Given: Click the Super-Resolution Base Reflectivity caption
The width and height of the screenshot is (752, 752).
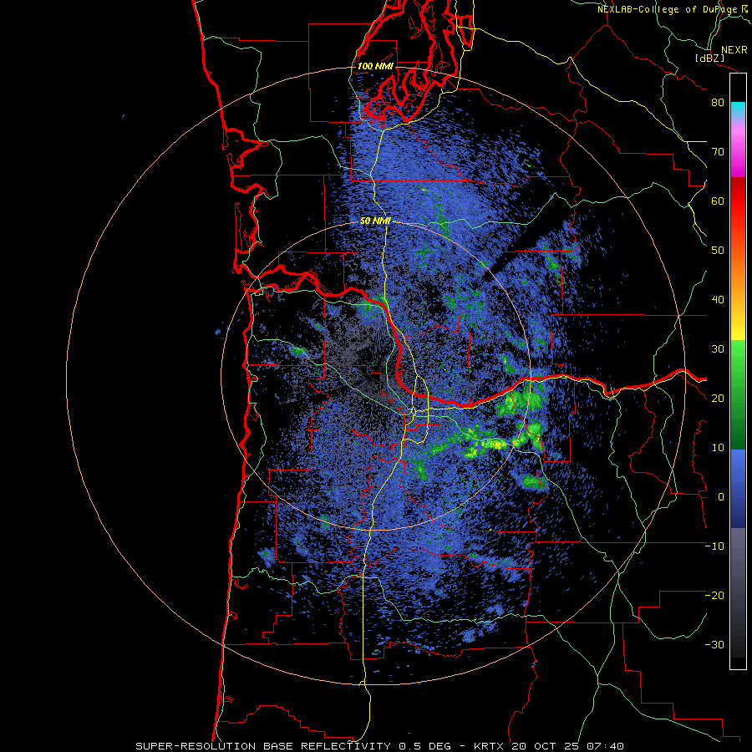Looking at the screenshot, I should 263,746.
